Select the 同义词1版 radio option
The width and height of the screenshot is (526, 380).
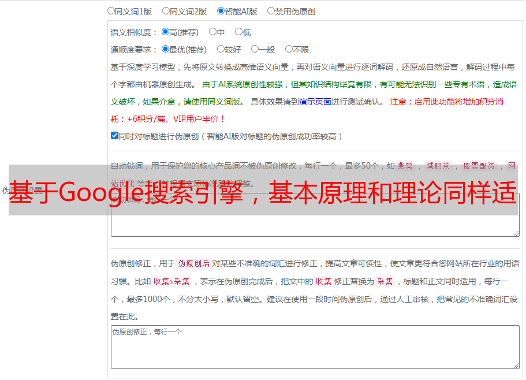click(x=111, y=11)
